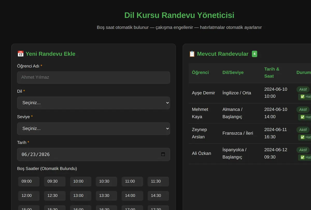Choose the 14:30 time slot button
The image size is (311, 210).
[158, 195]
